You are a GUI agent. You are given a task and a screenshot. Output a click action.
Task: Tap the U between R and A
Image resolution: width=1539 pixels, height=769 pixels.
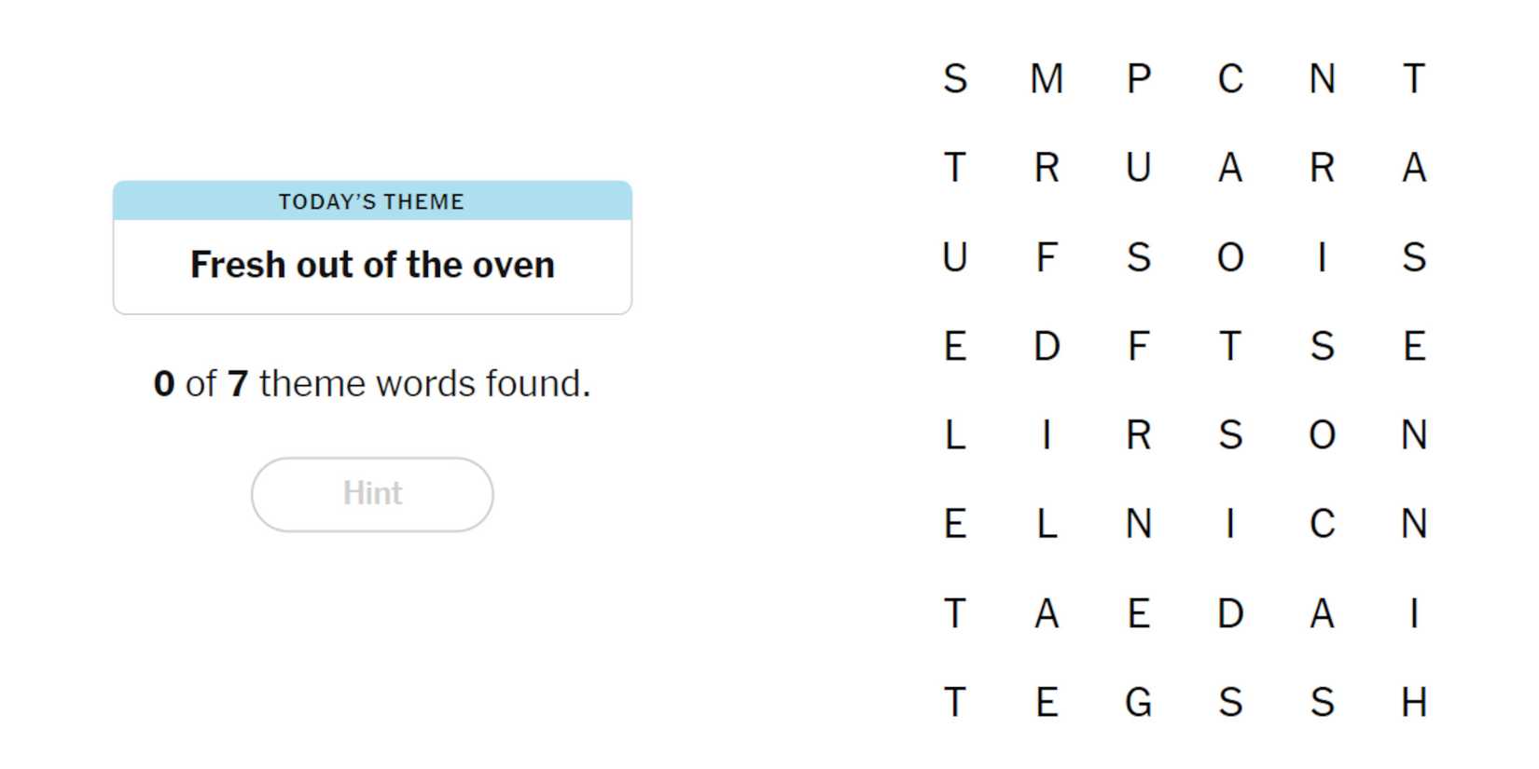tap(1138, 168)
